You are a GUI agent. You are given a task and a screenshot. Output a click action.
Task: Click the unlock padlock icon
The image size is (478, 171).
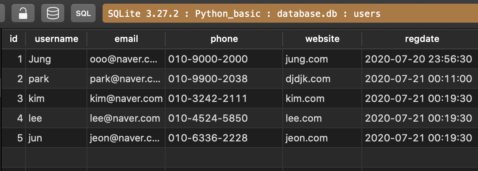point(23,14)
